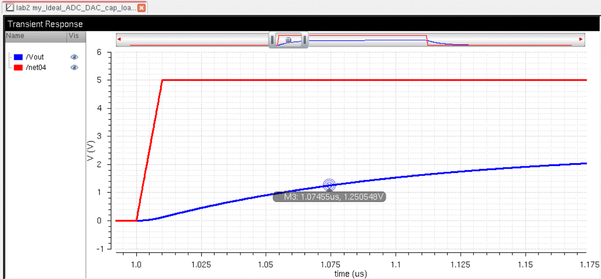Toggle visibility of /net04 signal
601x279 pixels.
74,68
